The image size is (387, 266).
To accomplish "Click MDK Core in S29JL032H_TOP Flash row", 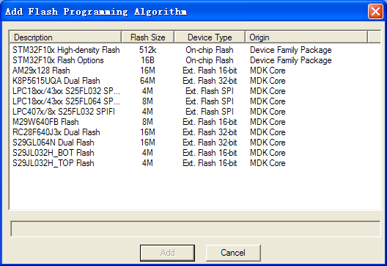I will (x=268, y=163).
